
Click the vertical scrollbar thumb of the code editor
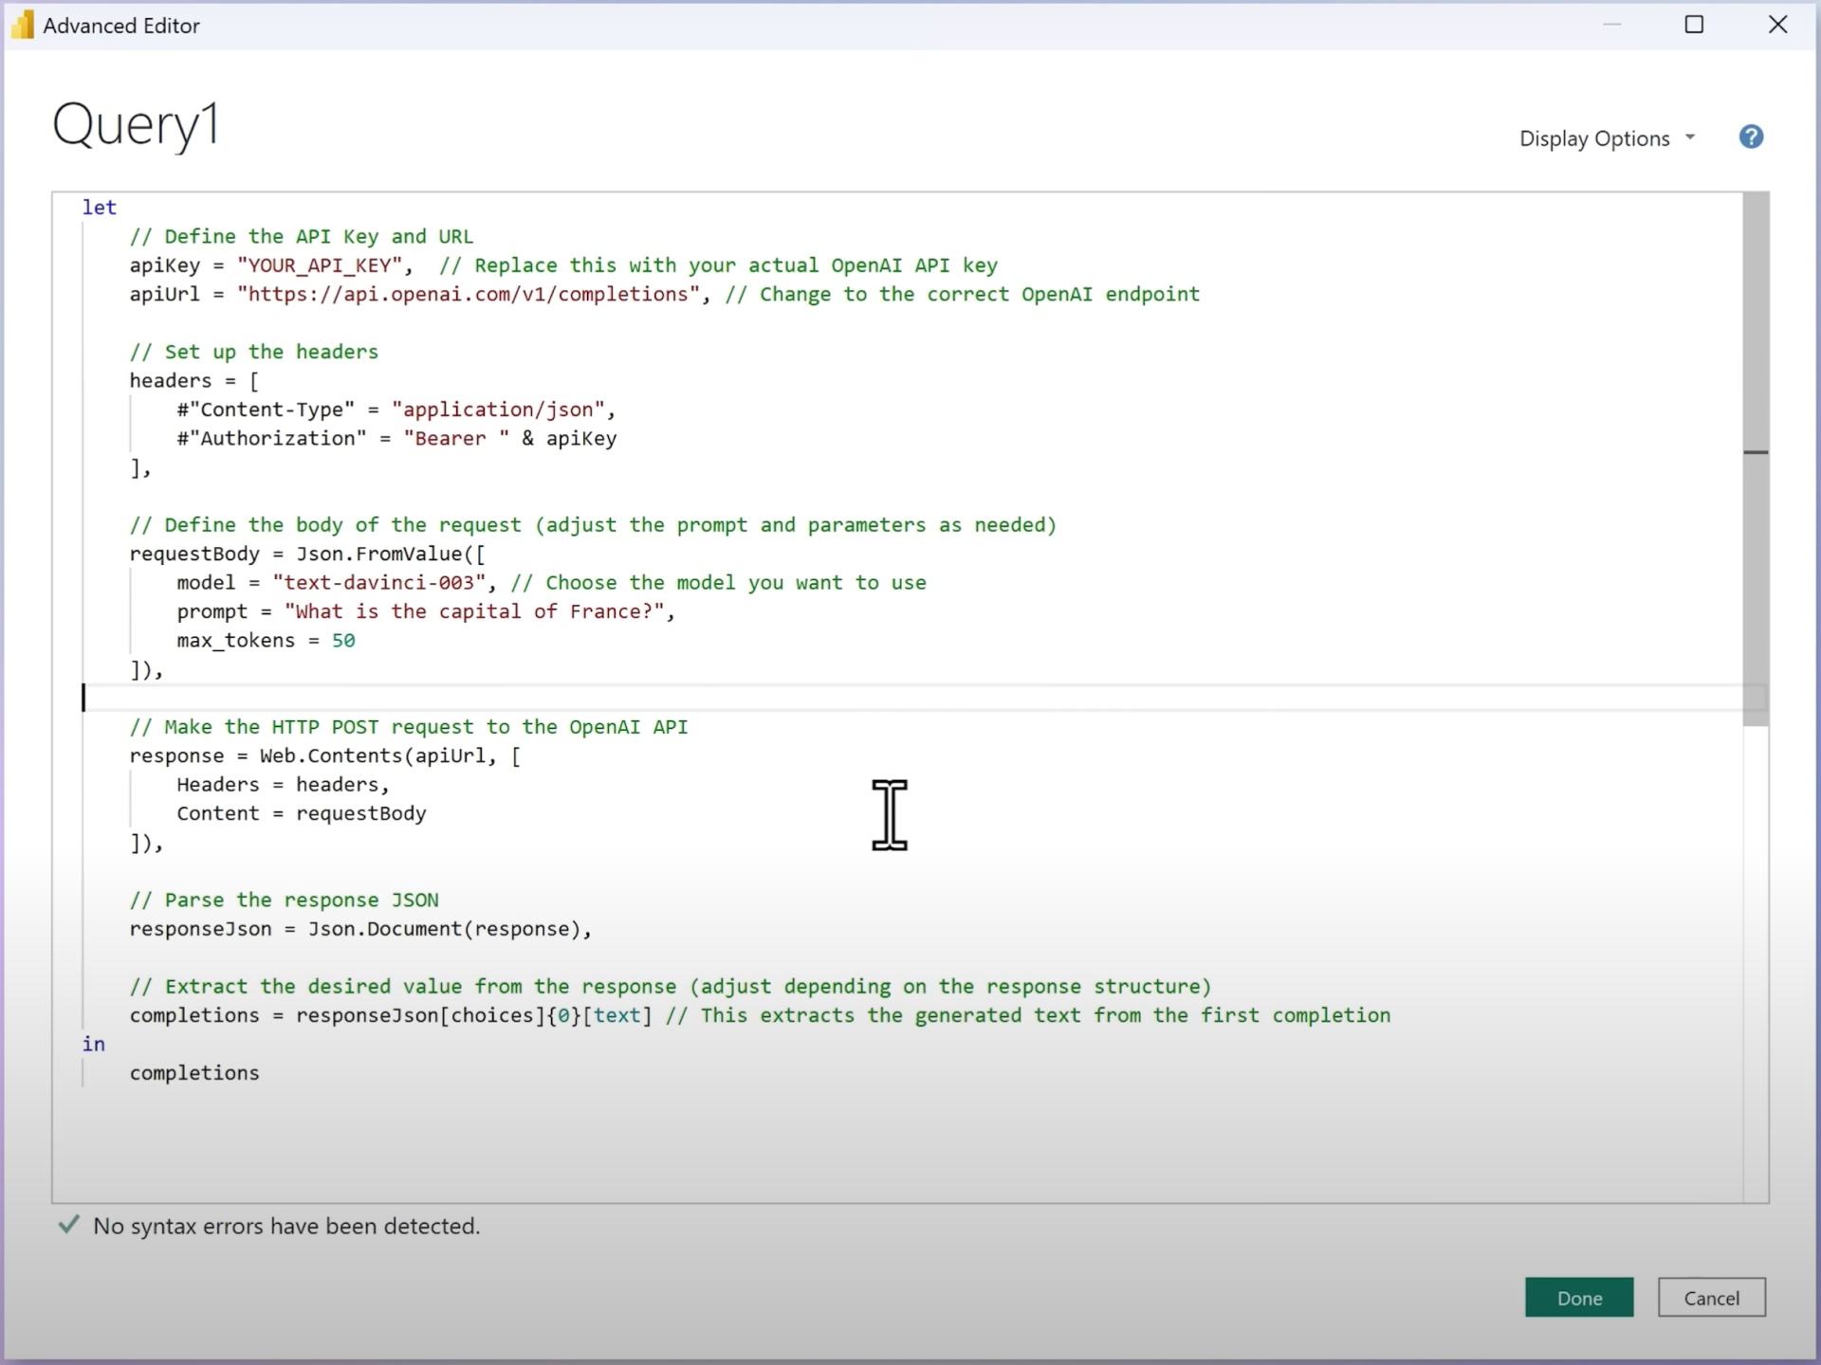(1756, 460)
